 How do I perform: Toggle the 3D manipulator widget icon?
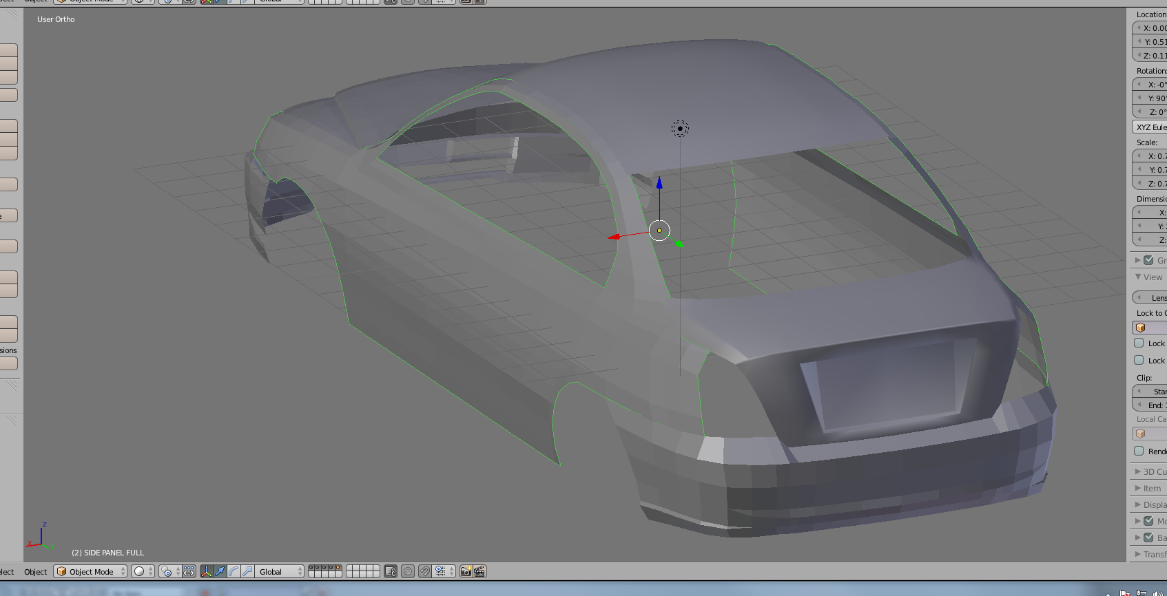(x=207, y=571)
